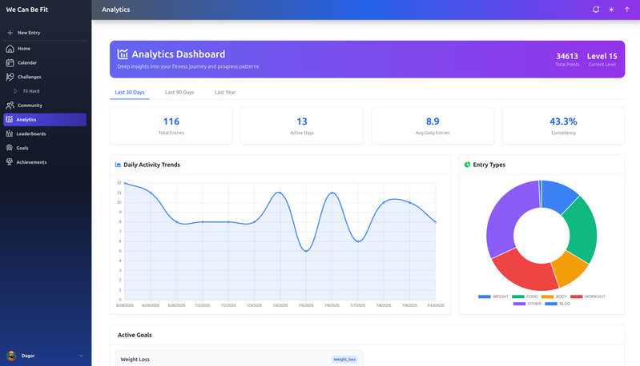Image resolution: width=640 pixels, height=366 pixels.
Task: Toggle WEIGHT legend color swatch
Action: click(484, 296)
